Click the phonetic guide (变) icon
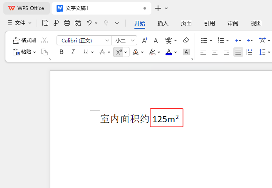This screenshot has height=188, width=272. point(169,40)
